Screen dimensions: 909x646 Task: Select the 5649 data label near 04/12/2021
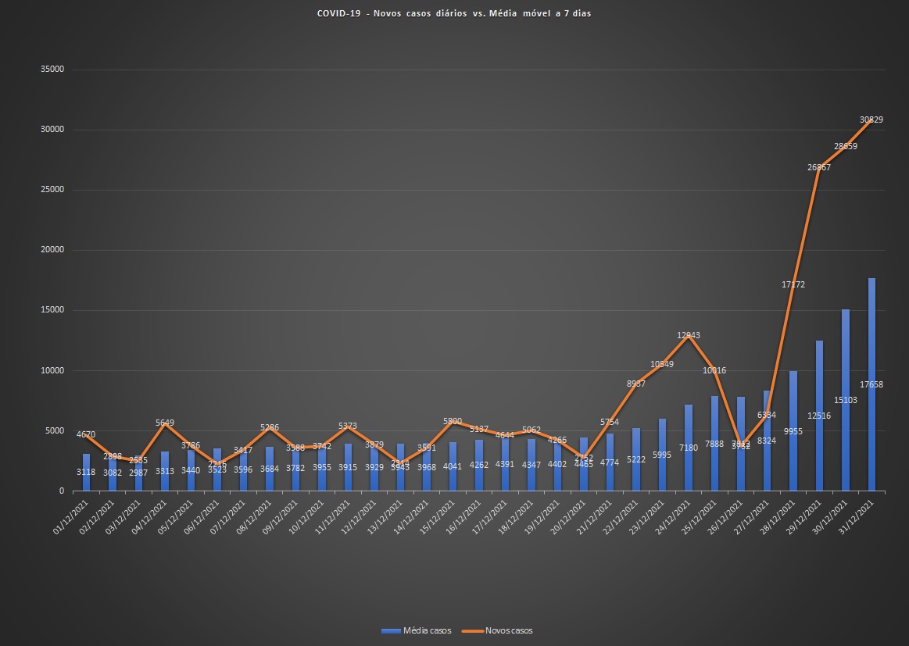(x=165, y=423)
